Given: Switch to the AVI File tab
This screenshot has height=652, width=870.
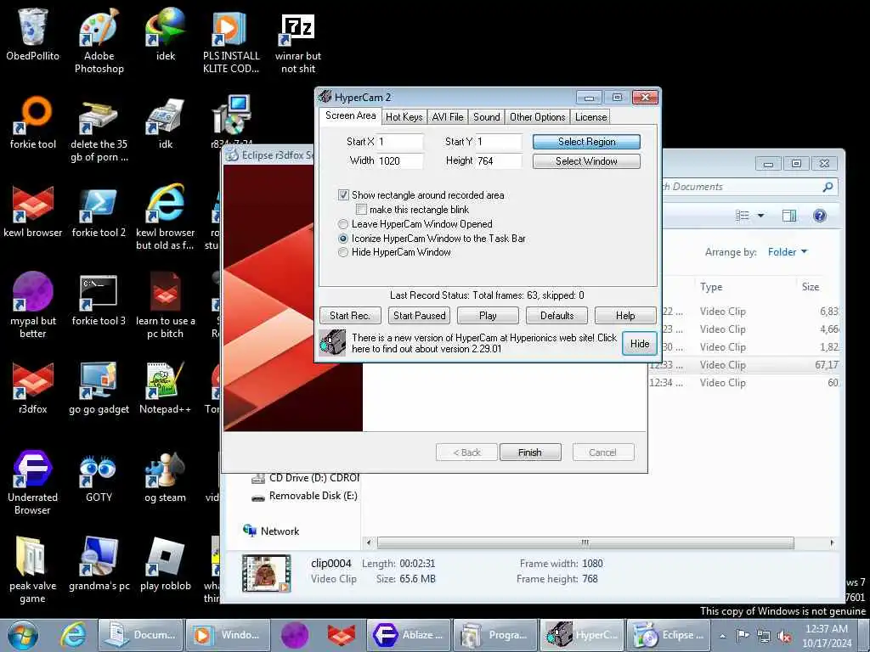Looking at the screenshot, I should (x=448, y=117).
